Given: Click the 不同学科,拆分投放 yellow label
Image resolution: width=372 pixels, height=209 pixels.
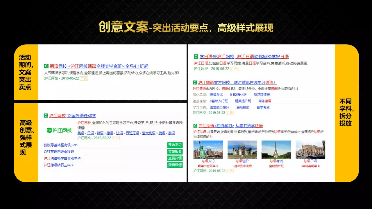Looking at the screenshot, I should click(347, 113).
